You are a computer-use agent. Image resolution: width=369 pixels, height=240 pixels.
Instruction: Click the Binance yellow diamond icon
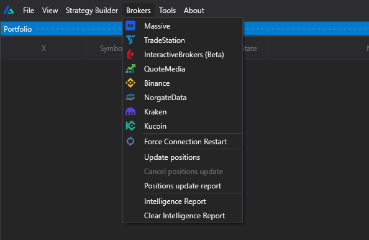point(130,83)
